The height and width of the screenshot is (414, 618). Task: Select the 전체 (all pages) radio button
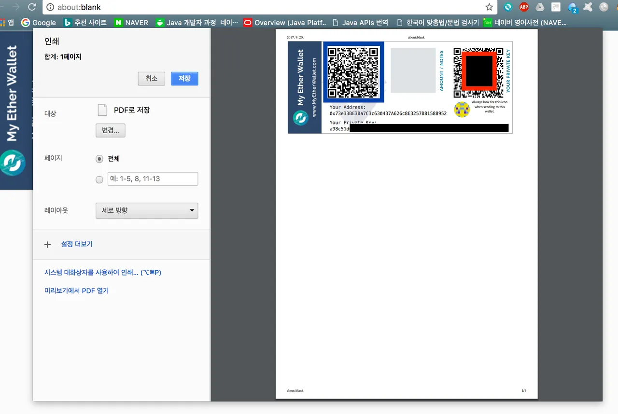[x=99, y=159]
